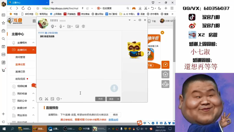The width and height of the screenshot is (234, 132).
Task: Click the scissors screenshot tool in browser toolbar
Action: coord(146,9)
